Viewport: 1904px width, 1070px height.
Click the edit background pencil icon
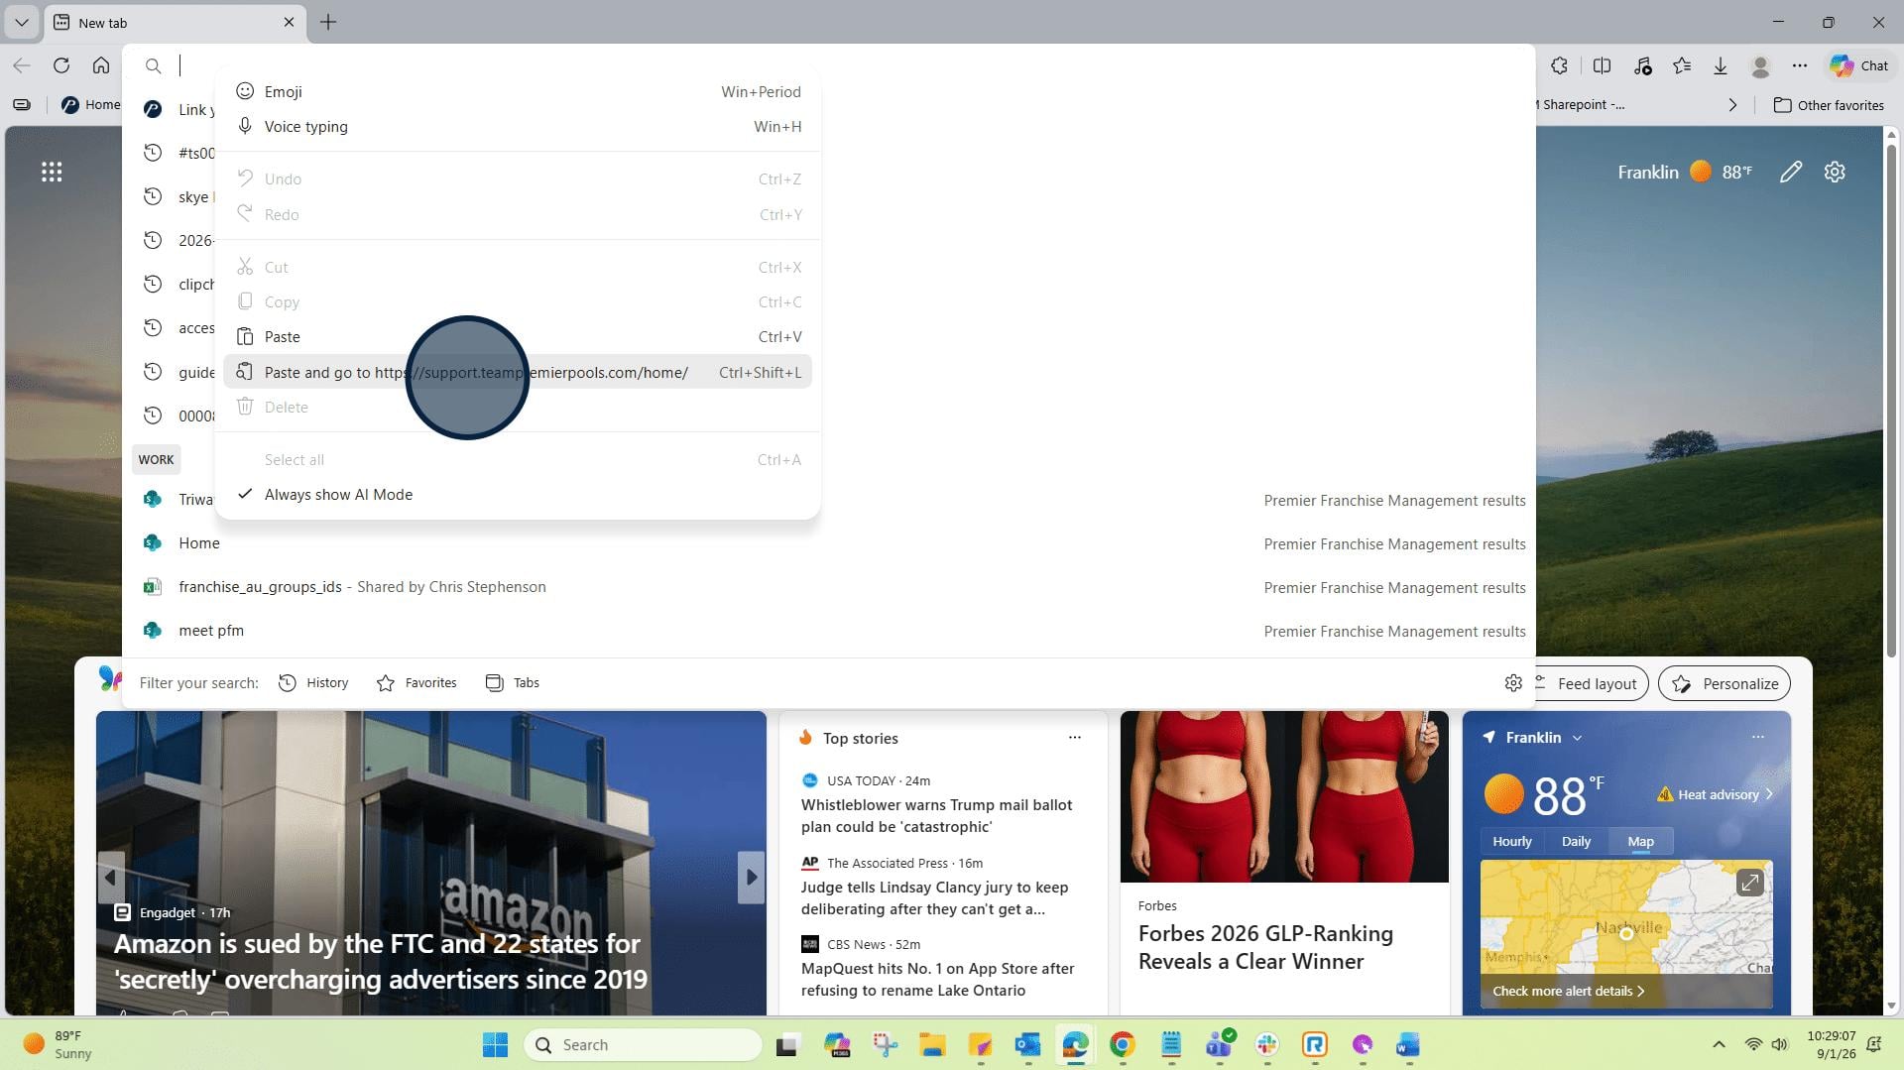pos(1791,173)
